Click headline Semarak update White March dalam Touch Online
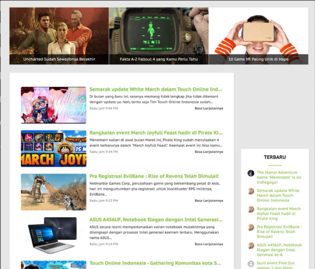315x269 pixels. point(156,89)
